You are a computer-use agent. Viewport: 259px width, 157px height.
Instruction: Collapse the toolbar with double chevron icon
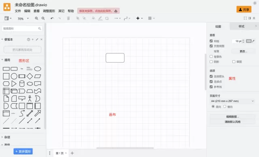tap(254, 18)
